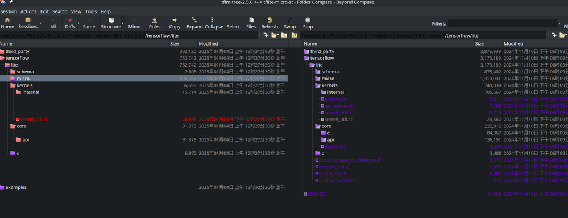The height and width of the screenshot is (218, 568).
Task: Click the Home toolbar button
Action: coord(7,23)
